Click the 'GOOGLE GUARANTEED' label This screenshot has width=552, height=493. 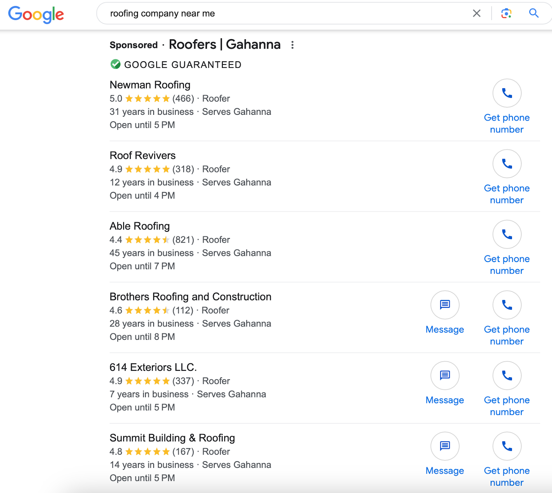pos(183,65)
